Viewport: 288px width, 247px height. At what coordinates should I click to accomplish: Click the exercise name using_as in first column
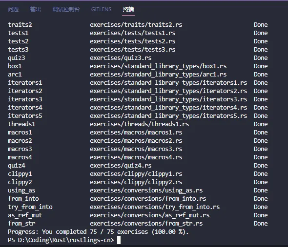point(21,190)
